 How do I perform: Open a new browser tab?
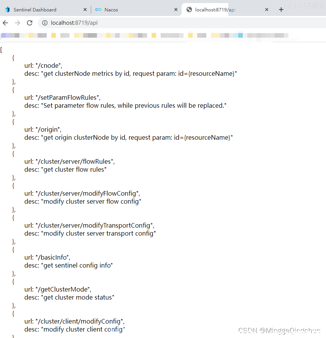(281, 10)
